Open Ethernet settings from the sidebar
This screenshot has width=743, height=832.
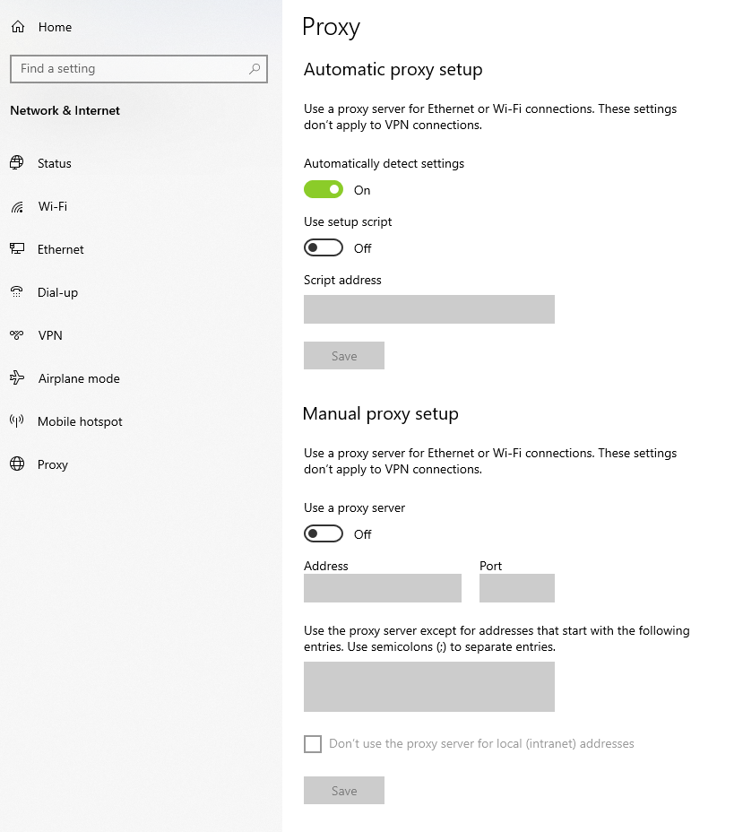point(18,248)
